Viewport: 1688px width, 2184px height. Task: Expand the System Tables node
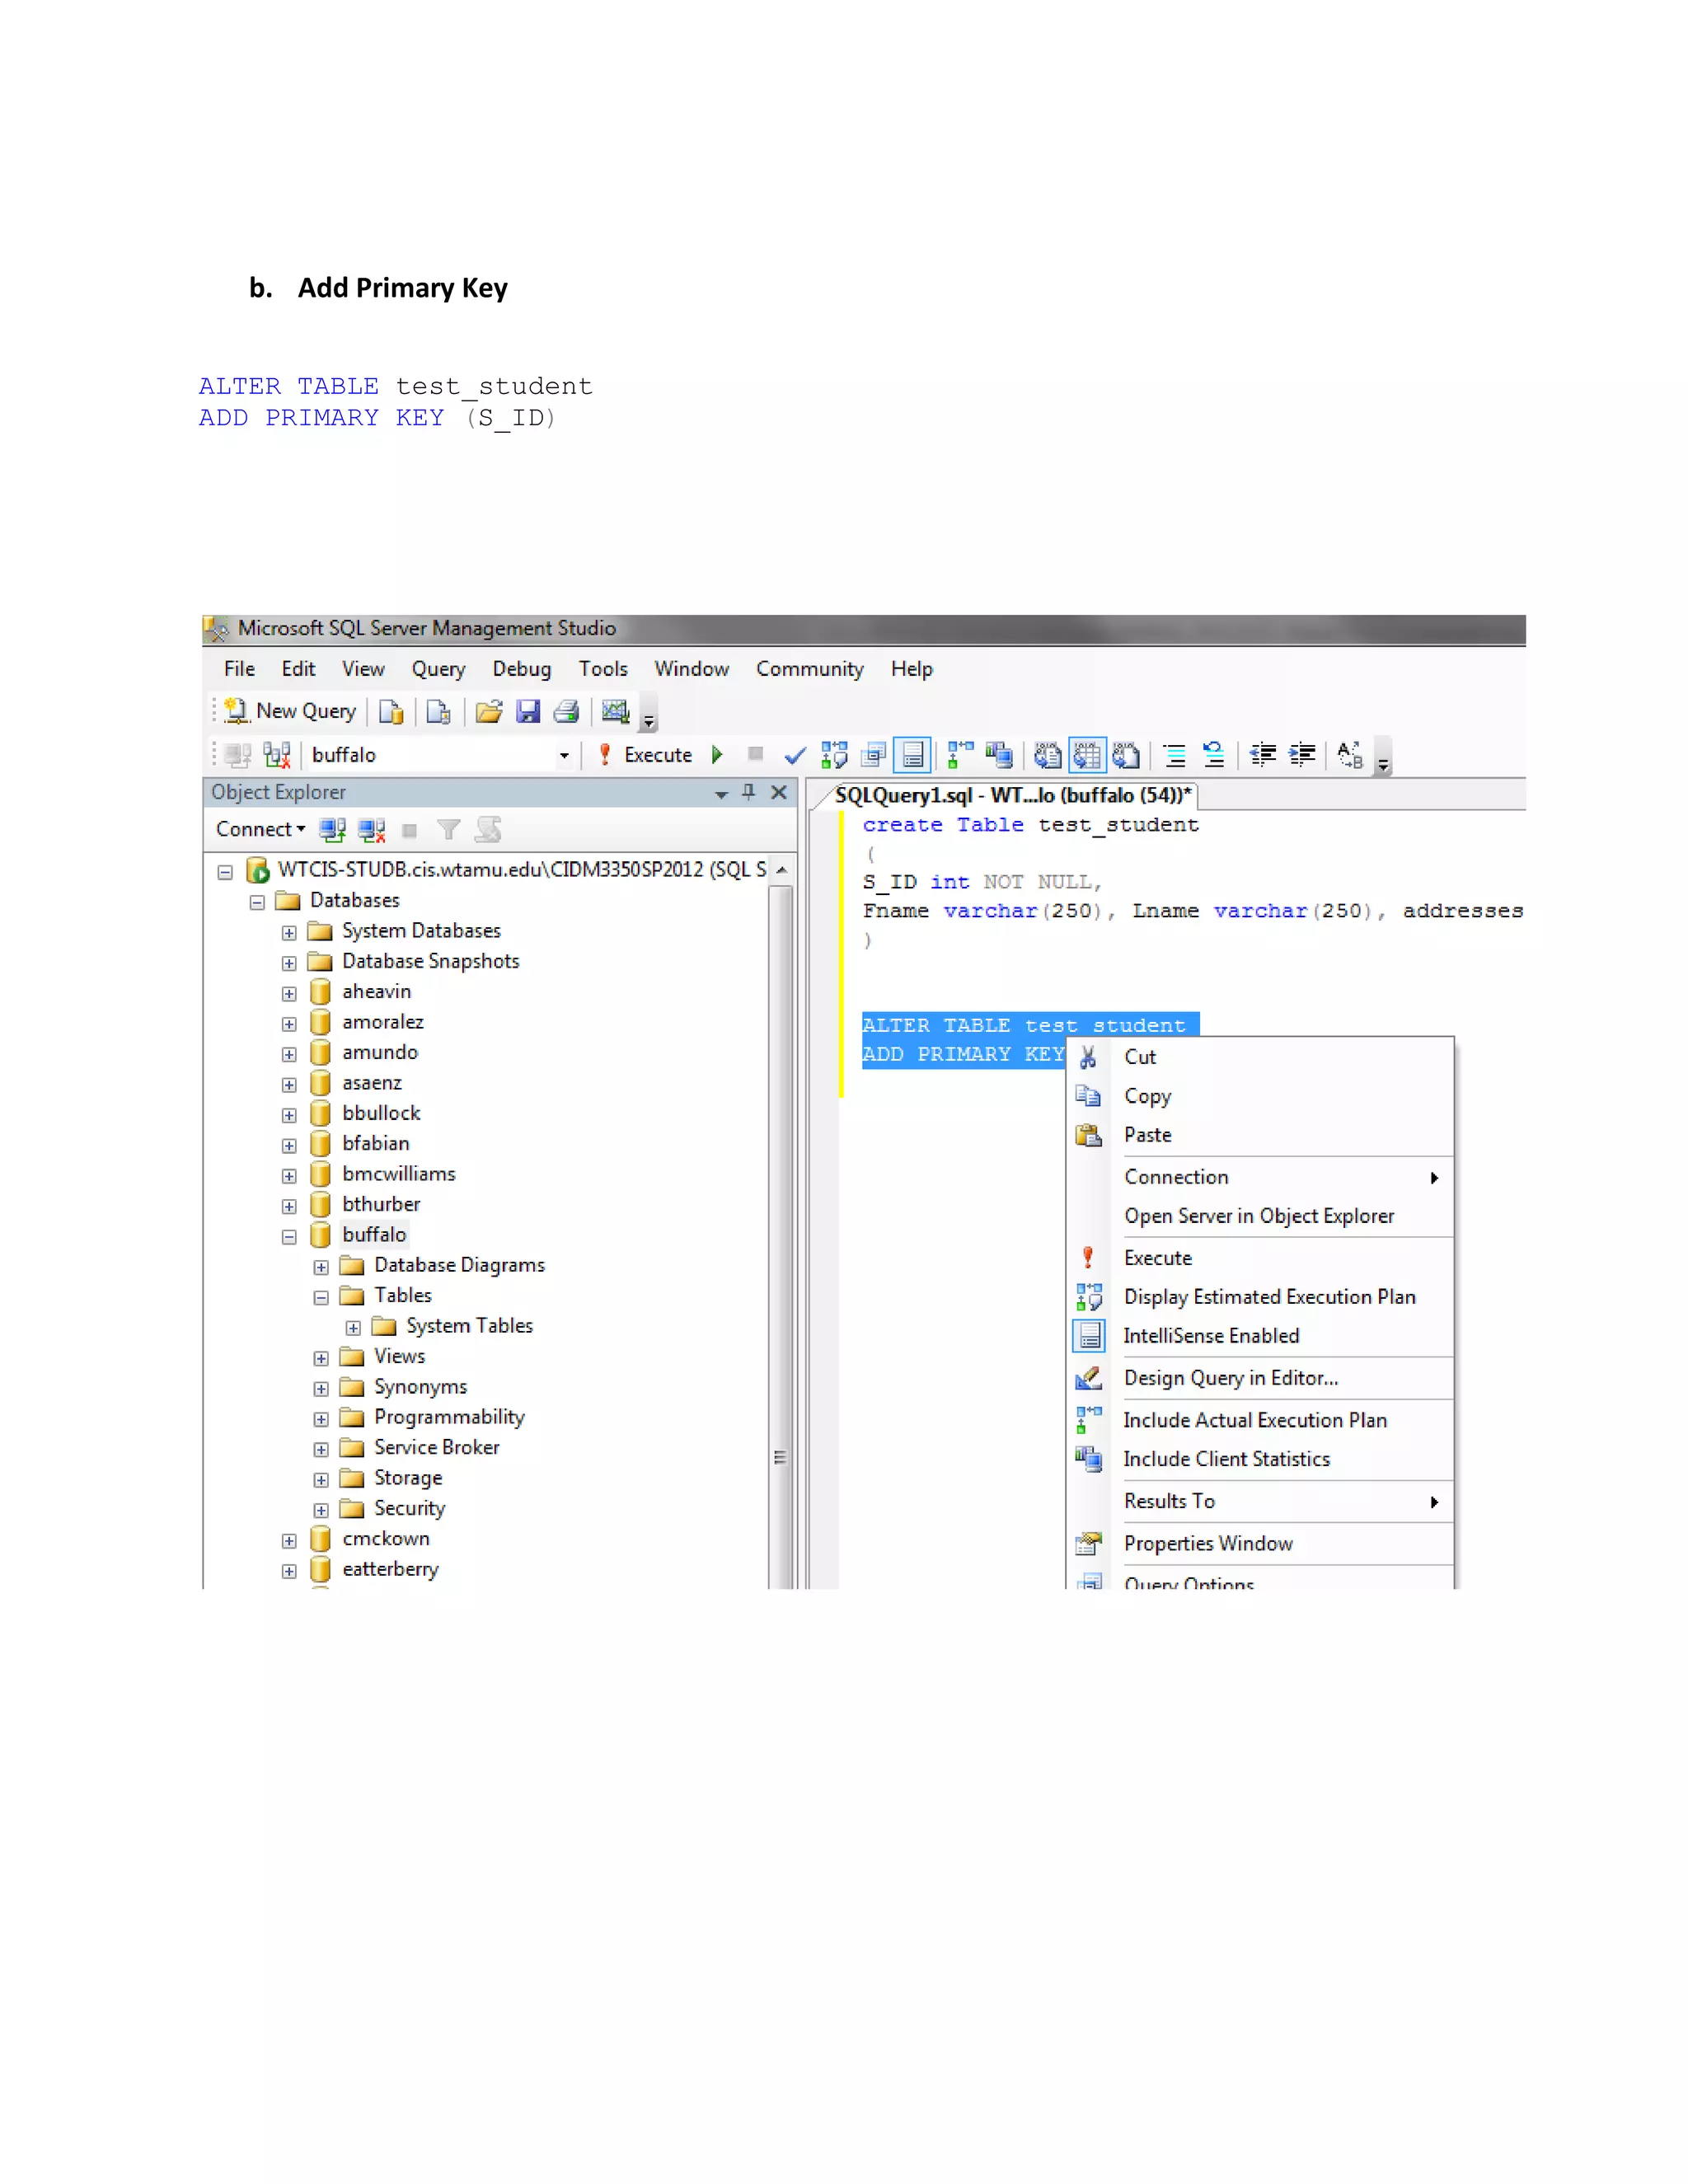[353, 1328]
